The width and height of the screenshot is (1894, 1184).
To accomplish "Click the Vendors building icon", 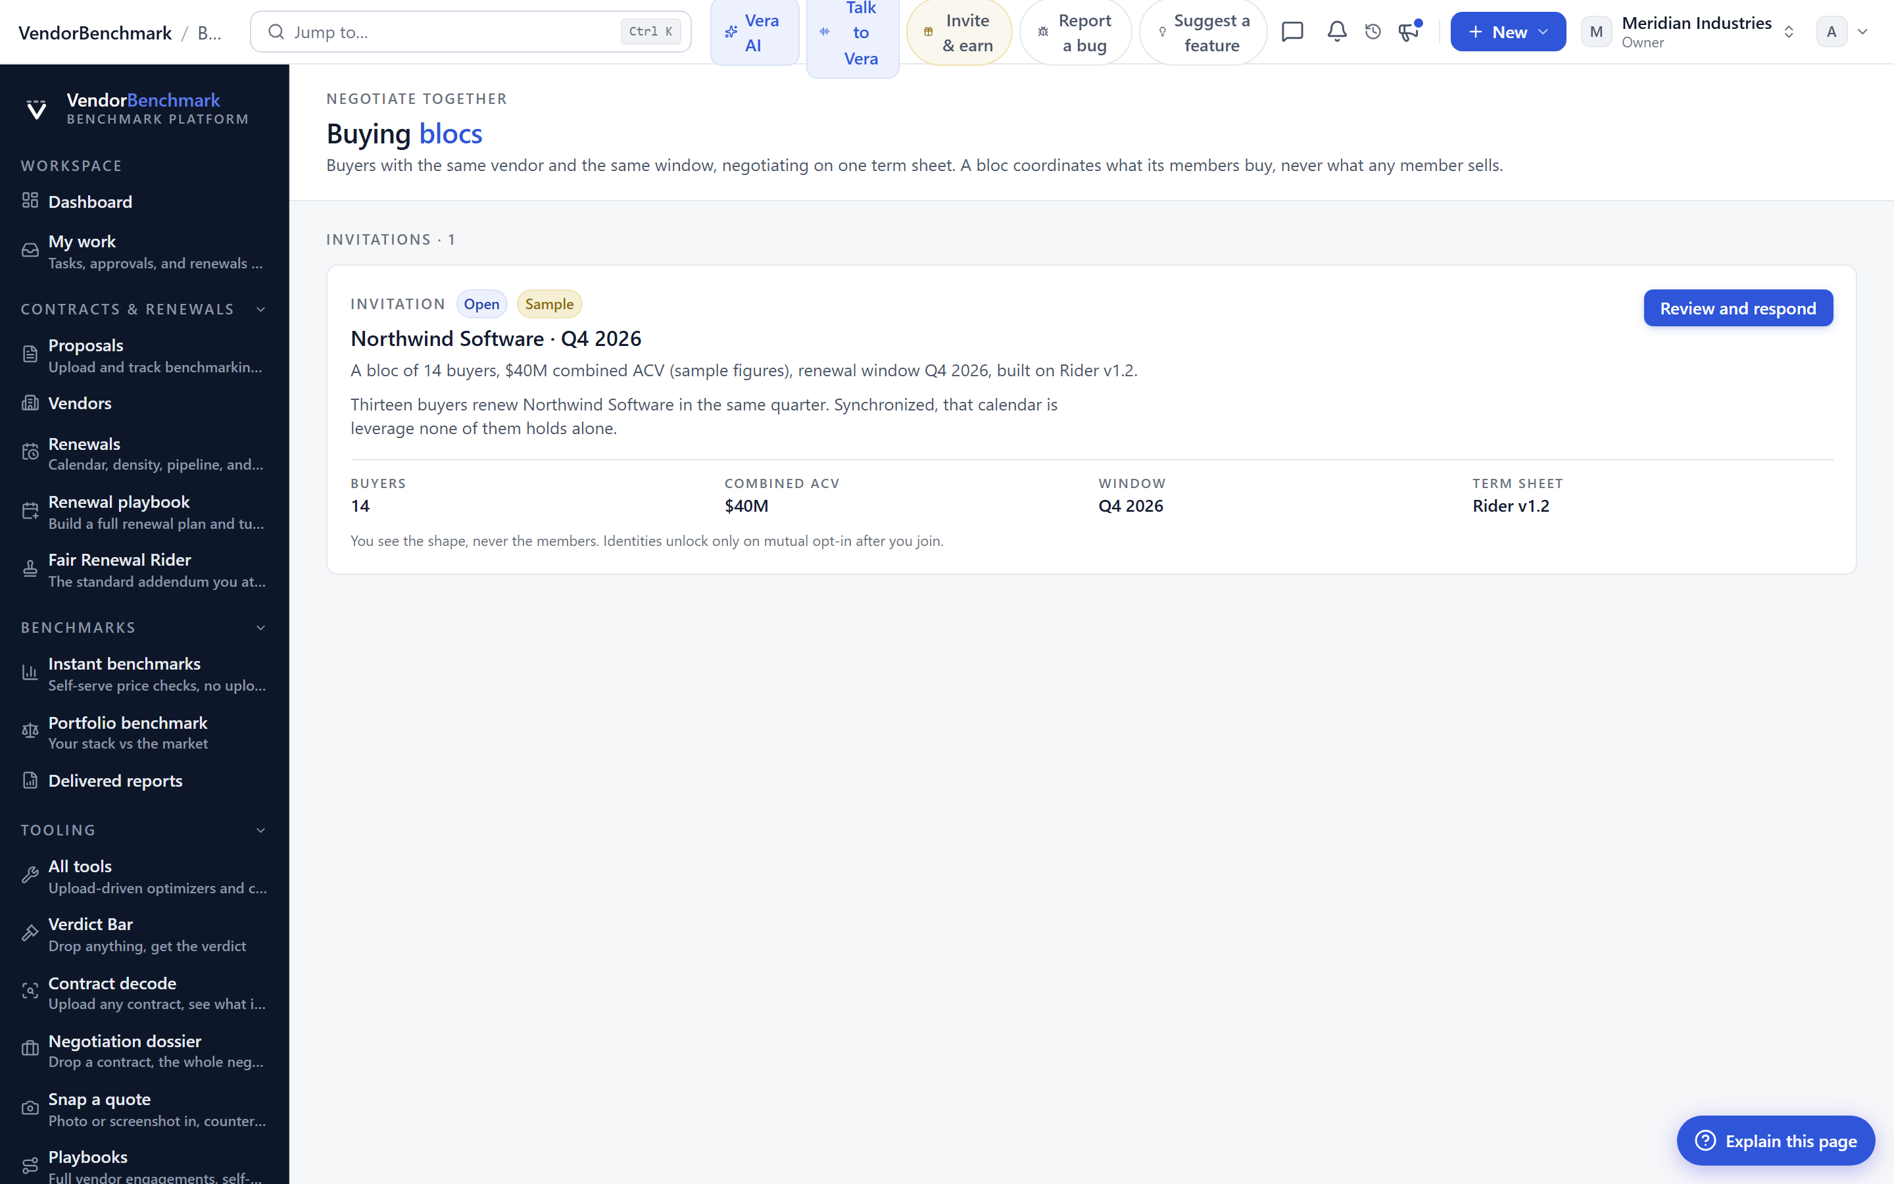I will (x=30, y=403).
